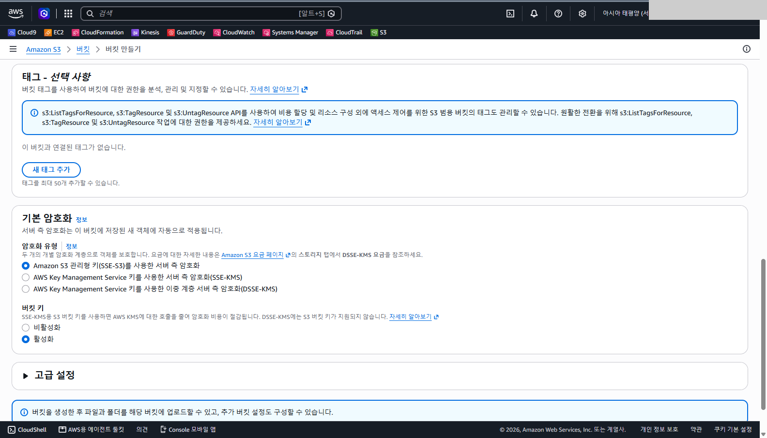Image resolution: width=767 pixels, height=438 pixels.
Task: Open the help question mark menu
Action: tap(558, 14)
